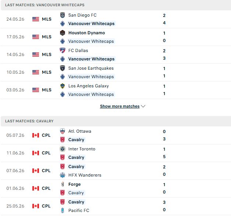Viewport: 231px width, 216px height.
Task: Click the HFX Wanderers team crest
Action: 63,175
